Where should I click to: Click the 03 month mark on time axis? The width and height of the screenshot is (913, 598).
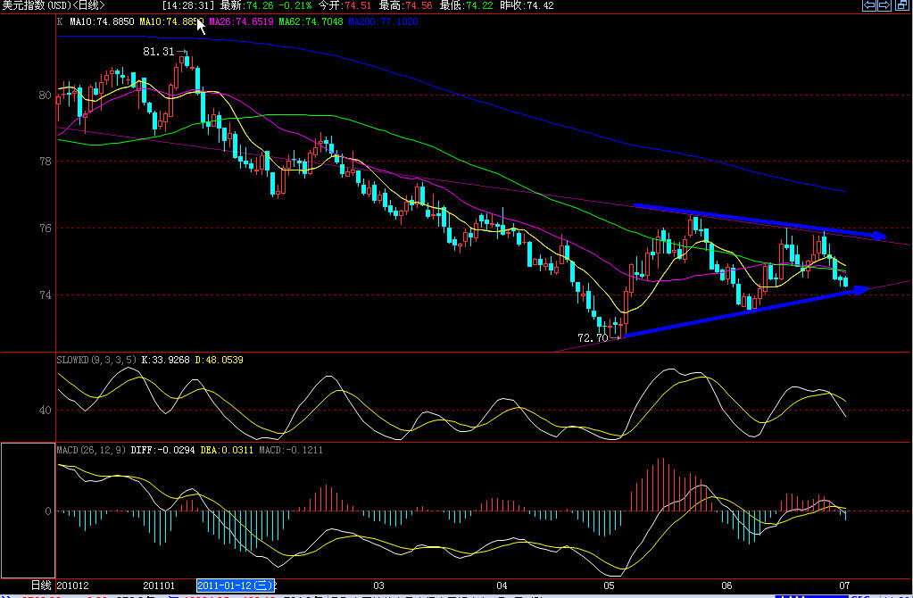pos(379,586)
